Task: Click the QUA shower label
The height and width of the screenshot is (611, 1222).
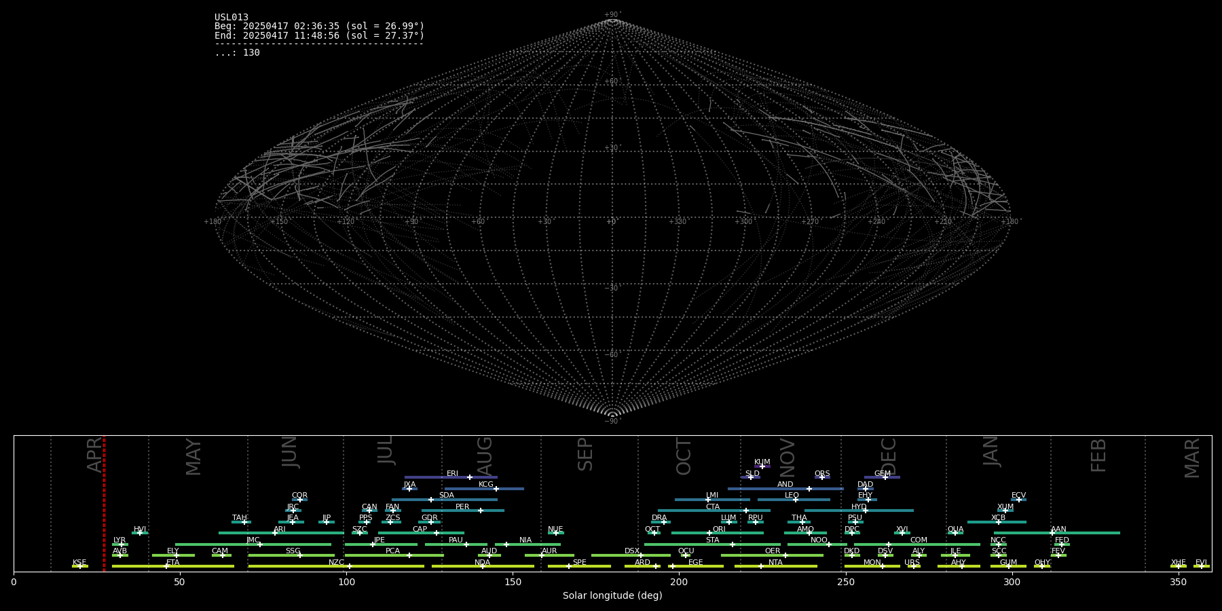Action: (x=955, y=530)
